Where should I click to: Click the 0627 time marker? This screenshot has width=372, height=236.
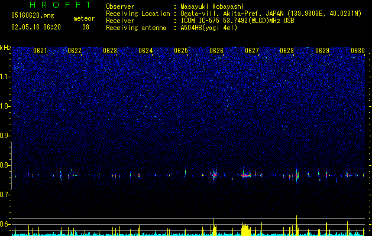252,51
